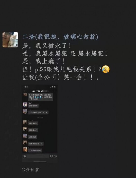The image size is (136, 178).
Task: Tap the '12分钟前' timestamp
Action: coord(30,170)
